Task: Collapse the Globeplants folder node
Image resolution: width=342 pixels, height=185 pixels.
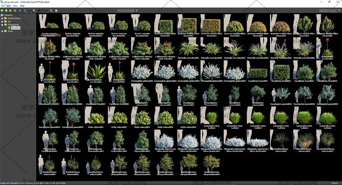Action: click(x=2, y=25)
